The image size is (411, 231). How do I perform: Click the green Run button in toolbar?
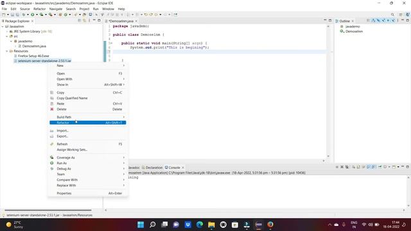pos(33,15)
